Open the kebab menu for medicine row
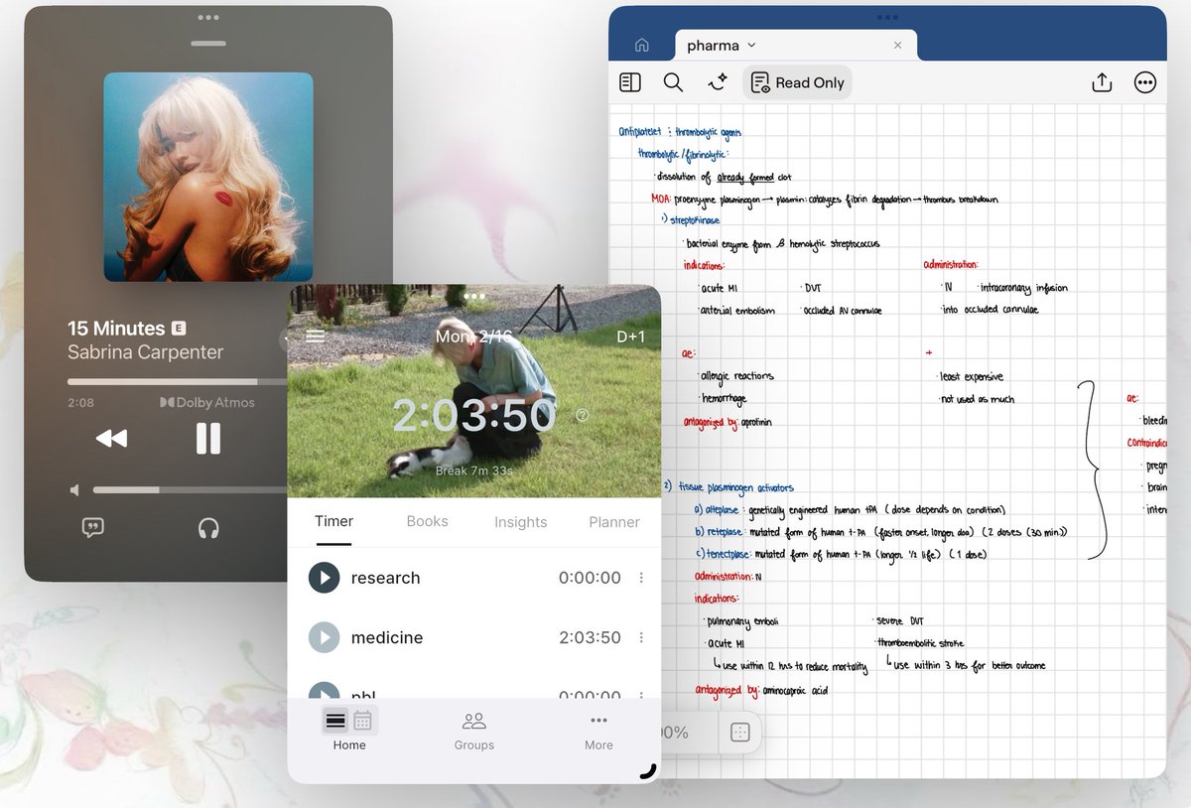Screen dimensions: 1191x808 [641, 637]
